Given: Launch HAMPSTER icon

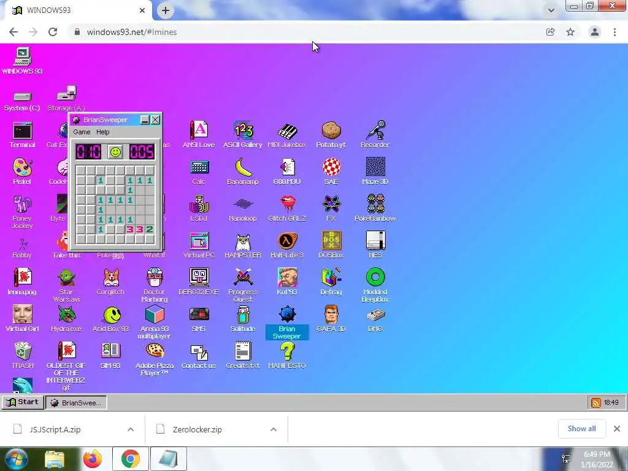Looking at the screenshot, I should pyautogui.click(x=243, y=242).
